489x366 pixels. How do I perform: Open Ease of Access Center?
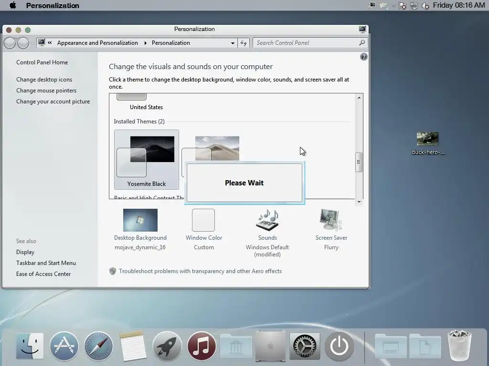click(43, 274)
